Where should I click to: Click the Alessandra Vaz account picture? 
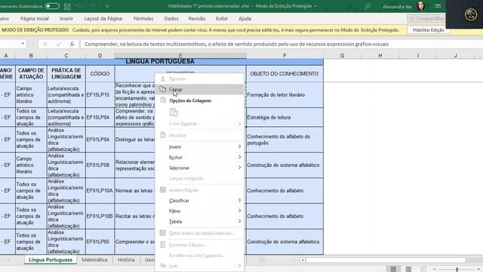pos(421,6)
